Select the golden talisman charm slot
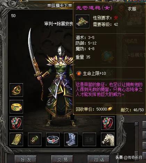The image size is (146, 163). click(x=16, y=139)
